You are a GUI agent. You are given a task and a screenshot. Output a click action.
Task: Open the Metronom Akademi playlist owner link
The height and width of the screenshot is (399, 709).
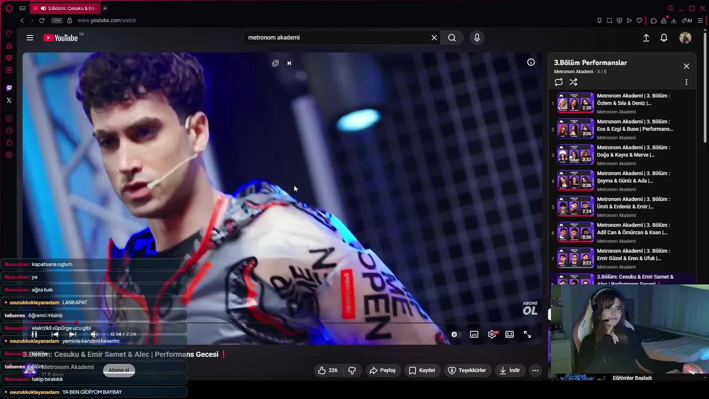pyautogui.click(x=573, y=71)
